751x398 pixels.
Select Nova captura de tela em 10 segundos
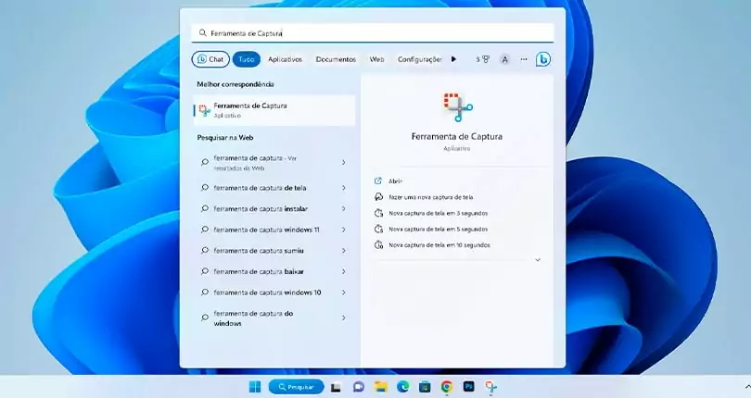(x=439, y=245)
